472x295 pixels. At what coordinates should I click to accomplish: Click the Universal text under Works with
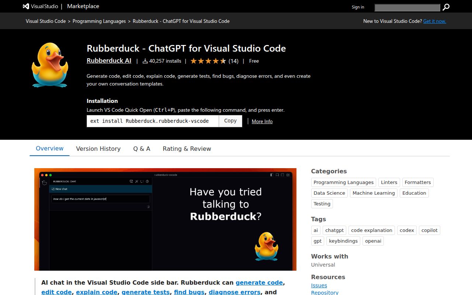click(323, 265)
